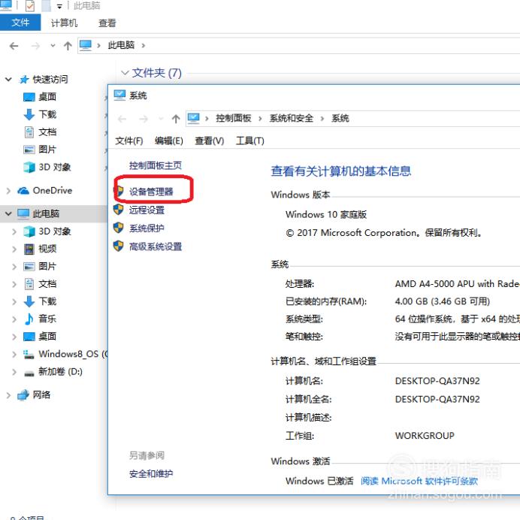Click Windows 10 家庭版 text
The image size is (520, 520).
pos(326,215)
